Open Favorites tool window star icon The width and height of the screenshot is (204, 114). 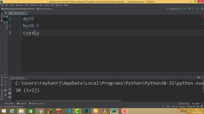tap(2, 99)
